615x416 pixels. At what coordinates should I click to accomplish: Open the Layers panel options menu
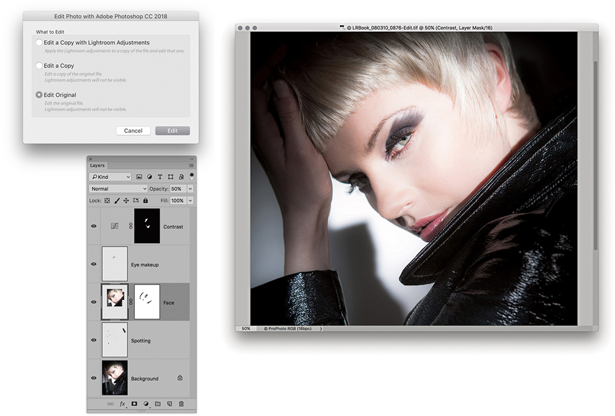(x=191, y=166)
